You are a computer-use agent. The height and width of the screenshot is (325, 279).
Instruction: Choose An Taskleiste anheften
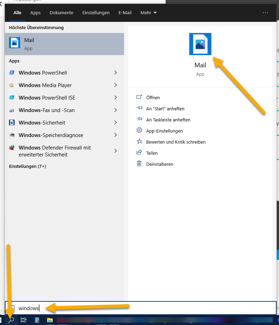pos(168,120)
